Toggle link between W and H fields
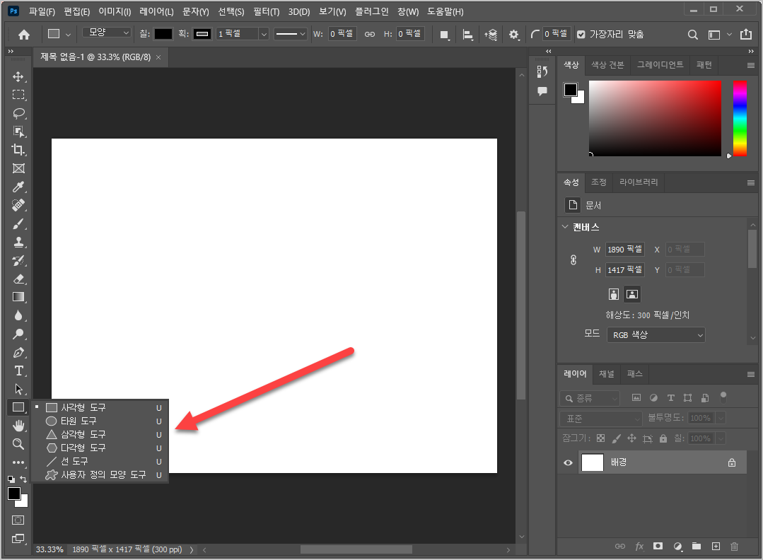Image resolution: width=763 pixels, height=560 pixels. pos(370,34)
